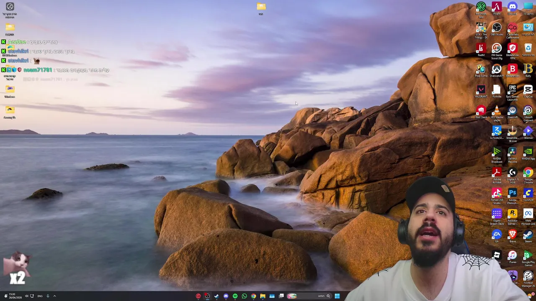Open Logitech G HUB shortcut

point(513,176)
